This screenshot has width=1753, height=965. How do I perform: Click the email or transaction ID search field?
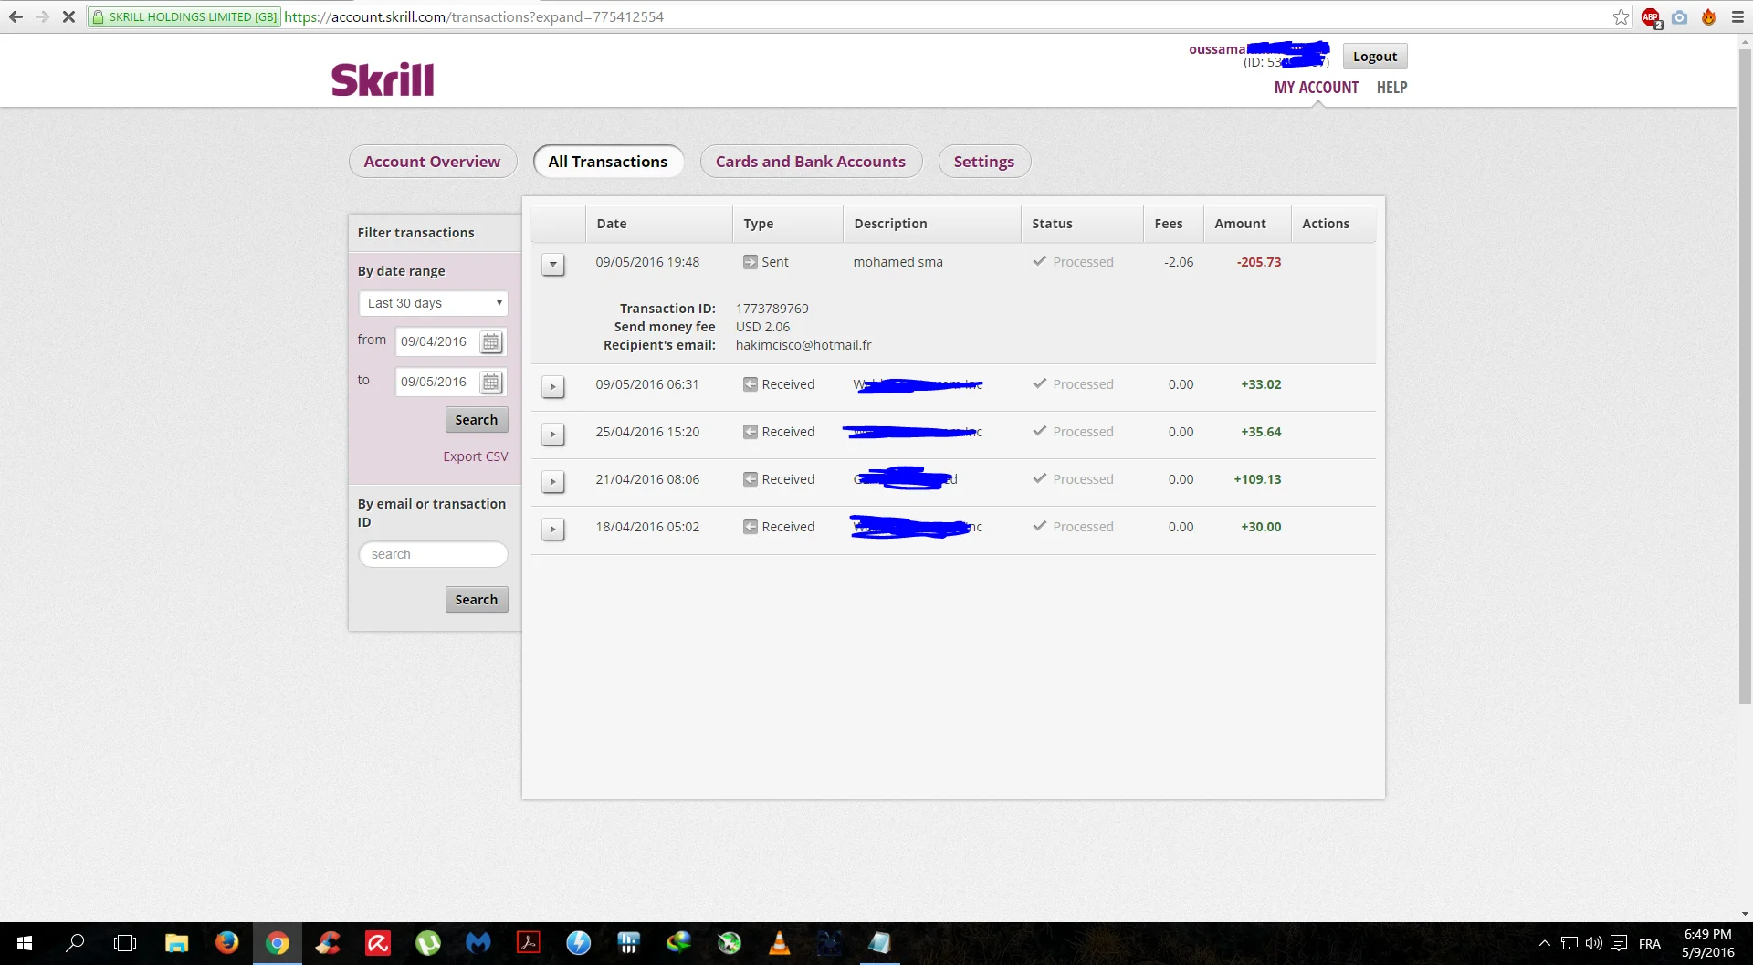[x=433, y=554]
